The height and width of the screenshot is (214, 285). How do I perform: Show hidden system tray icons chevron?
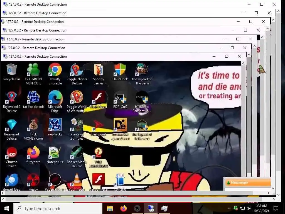[x=229, y=208]
